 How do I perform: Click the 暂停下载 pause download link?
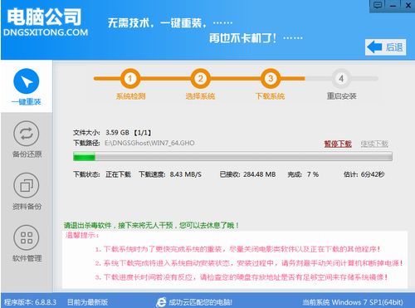click(338, 144)
